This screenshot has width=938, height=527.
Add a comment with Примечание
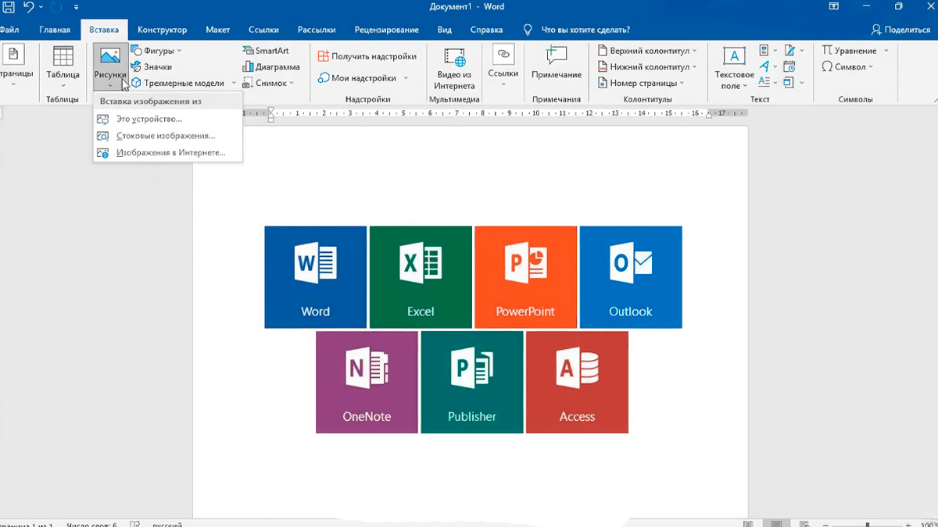[557, 64]
